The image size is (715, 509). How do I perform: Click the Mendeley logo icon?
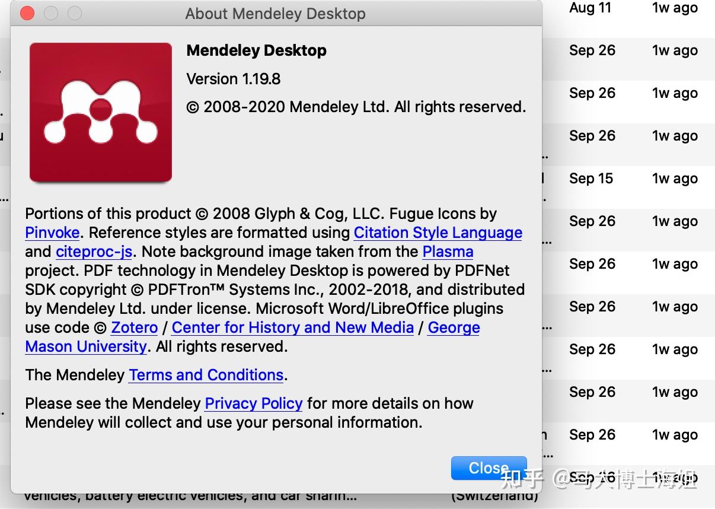click(x=101, y=112)
